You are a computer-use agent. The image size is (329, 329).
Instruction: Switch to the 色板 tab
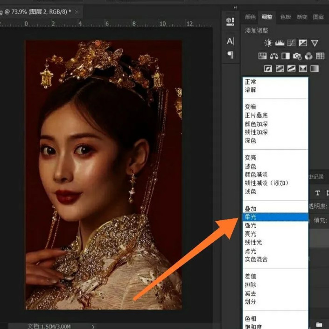tap(286, 17)
